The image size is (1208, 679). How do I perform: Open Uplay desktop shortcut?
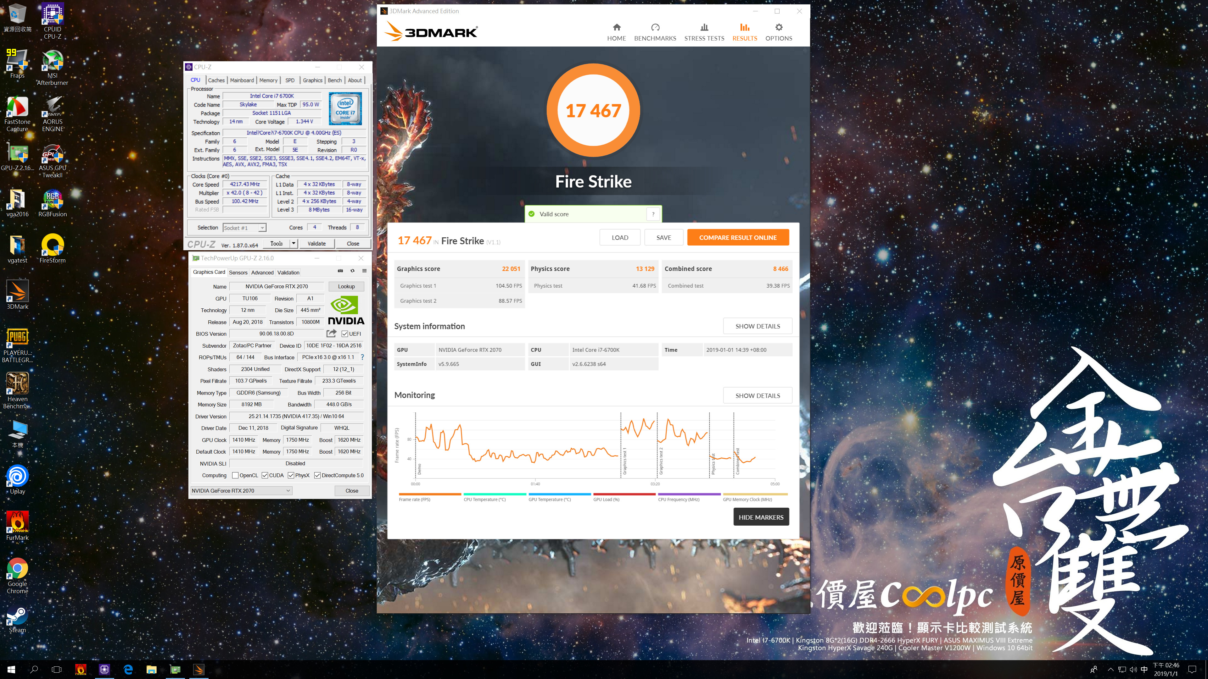coord(17,480)
